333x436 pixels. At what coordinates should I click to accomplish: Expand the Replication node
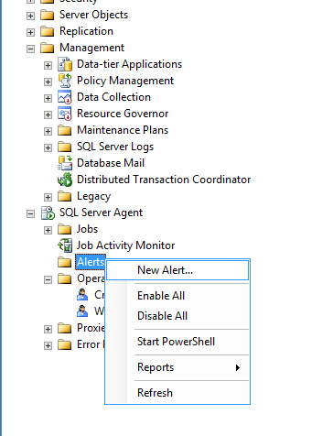[x=30, y=32]
